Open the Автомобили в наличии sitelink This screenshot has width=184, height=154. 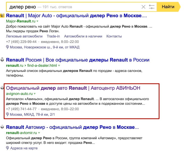(83, 36)
